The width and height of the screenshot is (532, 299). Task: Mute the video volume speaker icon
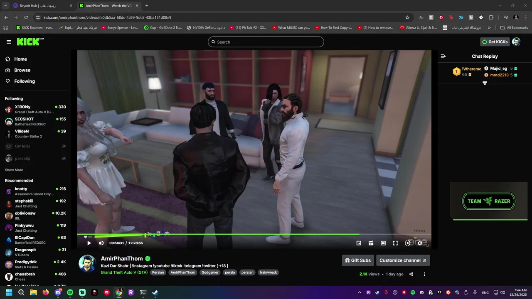(x=101, y=243)
